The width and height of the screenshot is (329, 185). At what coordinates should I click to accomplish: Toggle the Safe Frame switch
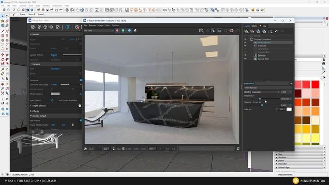(81, 120)
